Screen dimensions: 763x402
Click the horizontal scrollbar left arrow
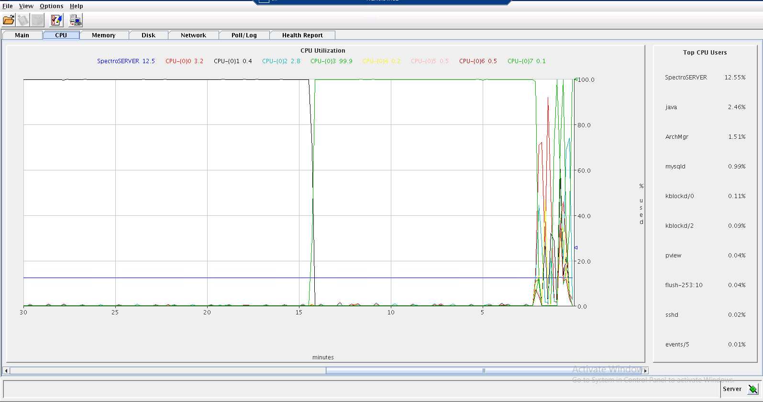6,370
